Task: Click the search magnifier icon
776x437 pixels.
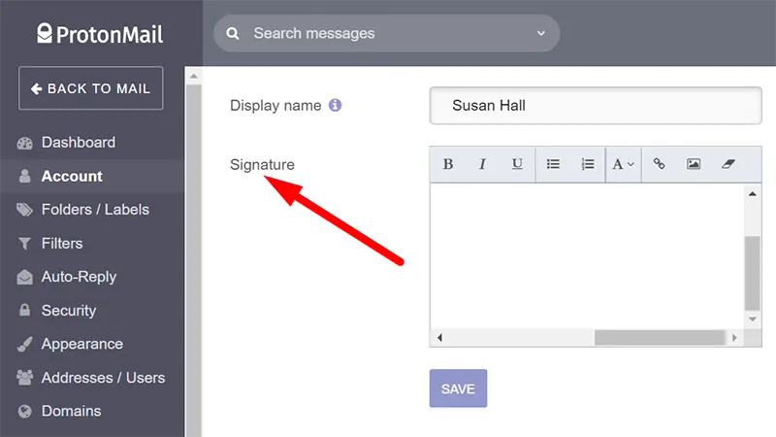Action: pos(233,33)
